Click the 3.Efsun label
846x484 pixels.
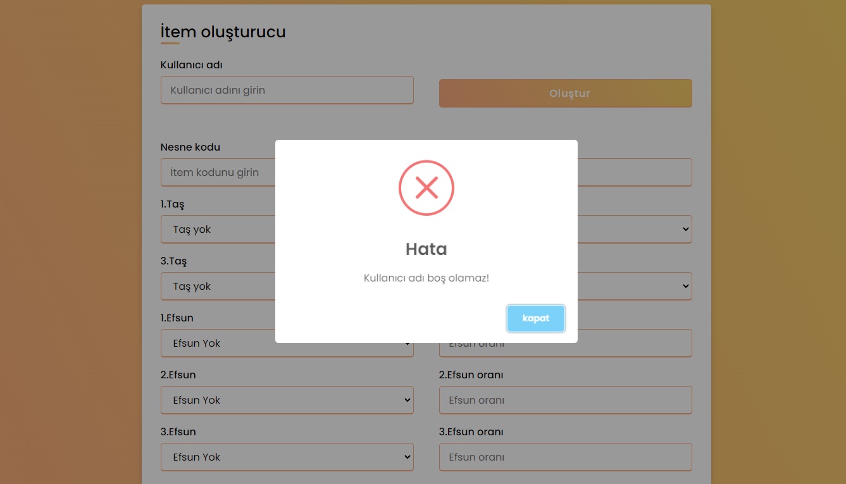tap(178, 431)
